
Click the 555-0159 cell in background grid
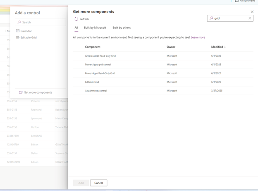coord(12,101)
